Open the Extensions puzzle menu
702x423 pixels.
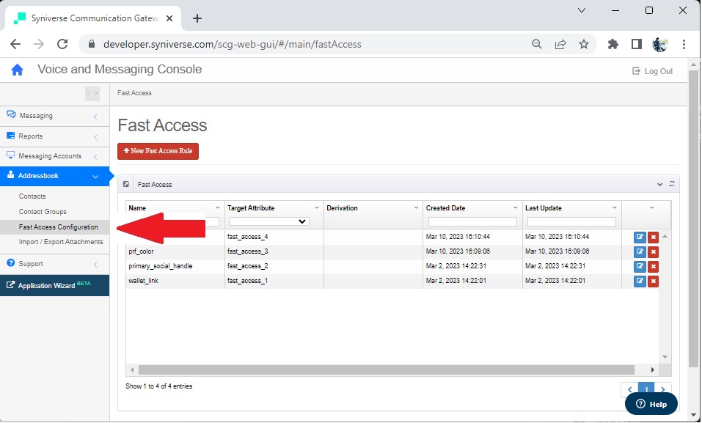tap(613, 44)
